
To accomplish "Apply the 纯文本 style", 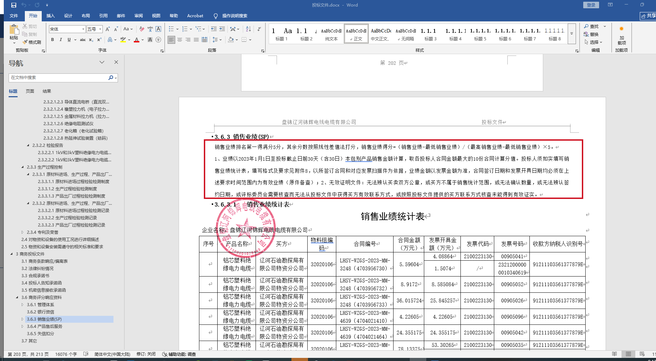I will click(331, 34).
